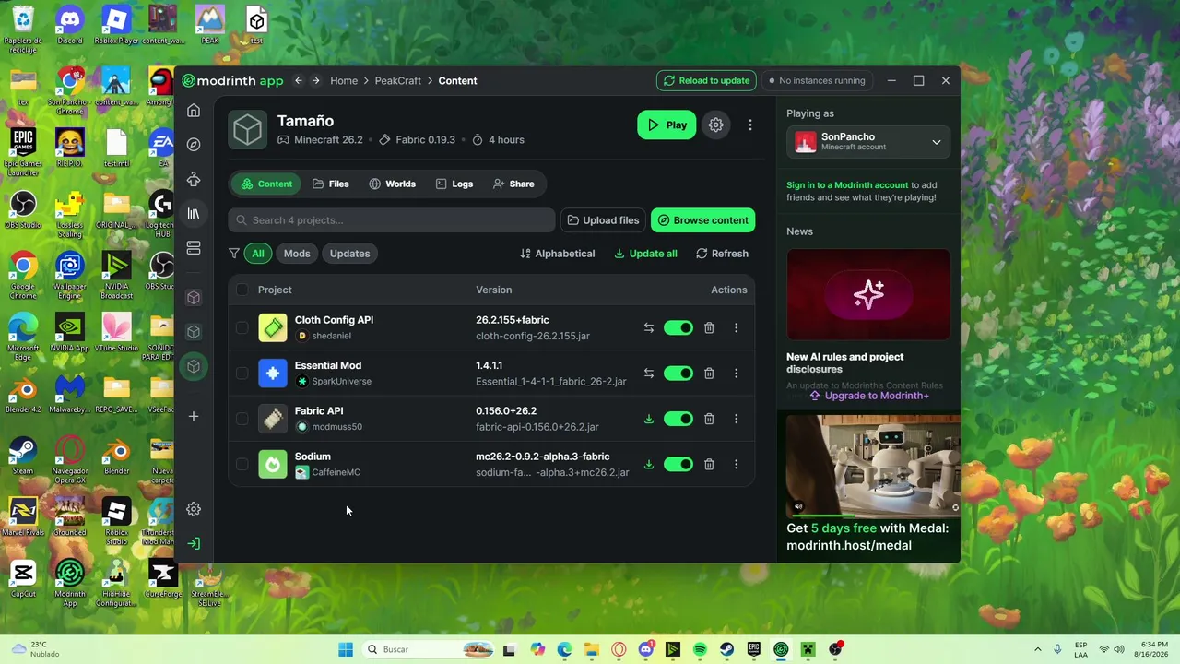Download update for Sodium
Screen dimensions: 1180x664
(x=649, y=464)
